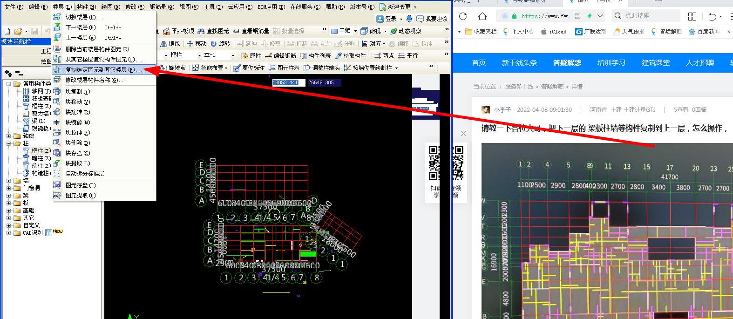
Task: Click 平齐板顶 toolbar button
Action: tap(178, 31)
